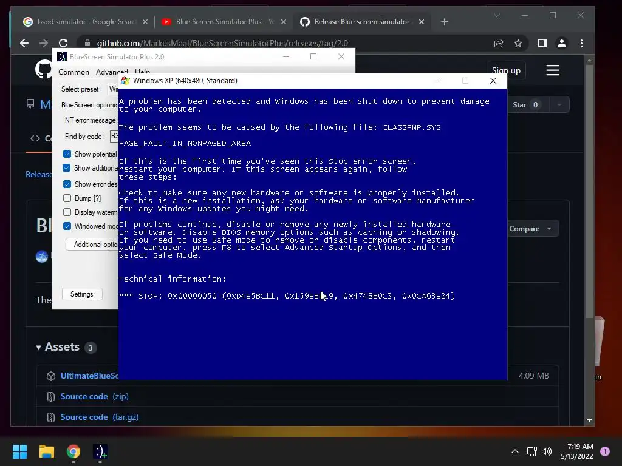Close the Release Blue screen simulator tab

(x=422, y=22)
